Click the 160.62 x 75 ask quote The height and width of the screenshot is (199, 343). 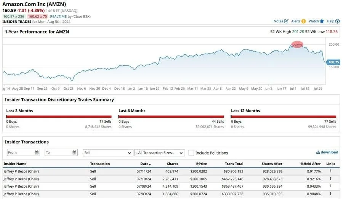click(37, 16)
